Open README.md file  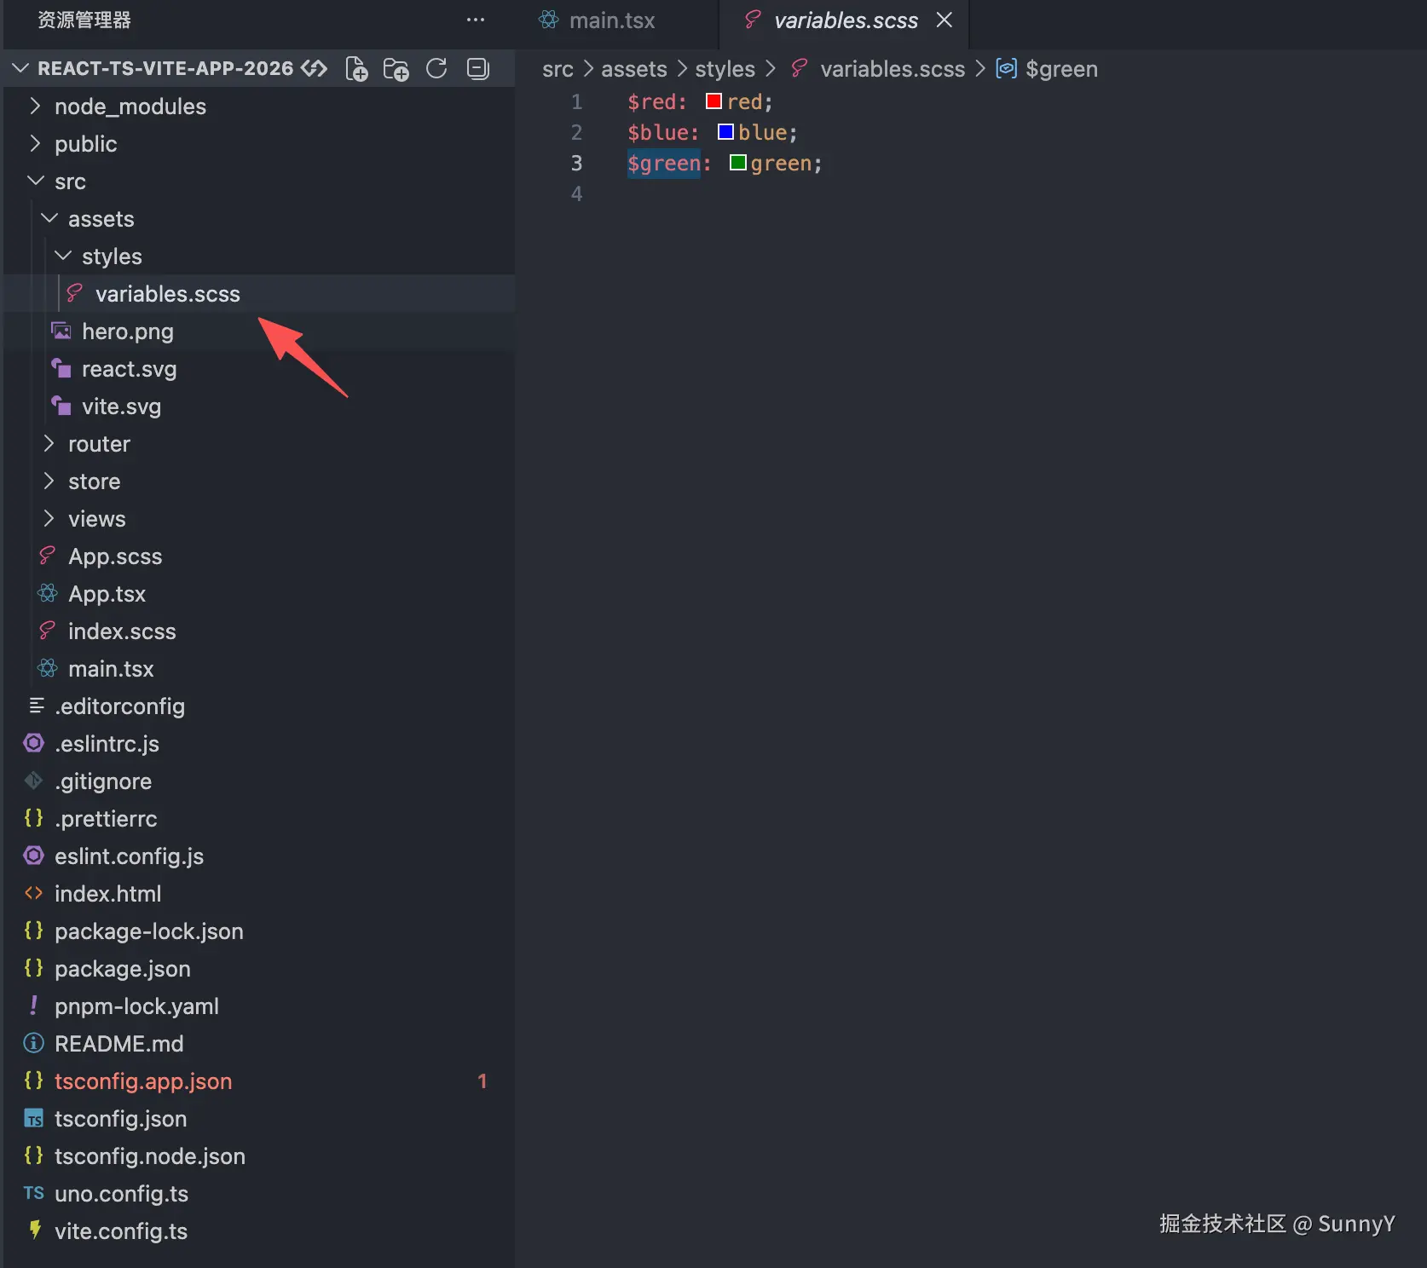click(x=259, y=1043)
